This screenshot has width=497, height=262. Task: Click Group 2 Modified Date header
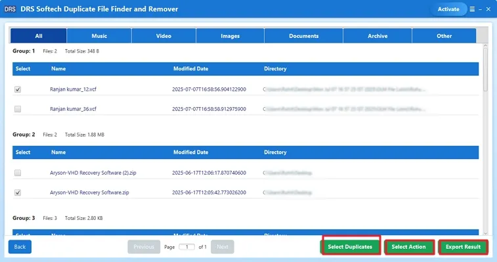pos(191,152)
